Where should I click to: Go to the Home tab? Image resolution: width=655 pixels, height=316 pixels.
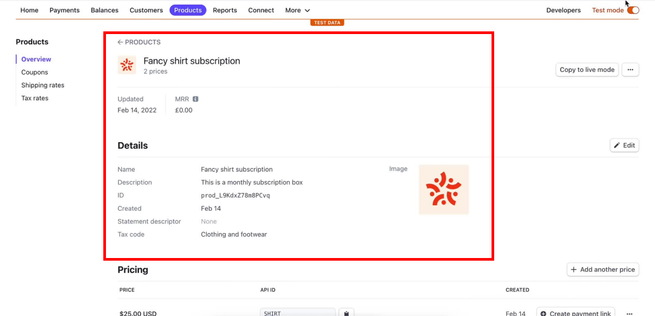(x=29, y=10)
